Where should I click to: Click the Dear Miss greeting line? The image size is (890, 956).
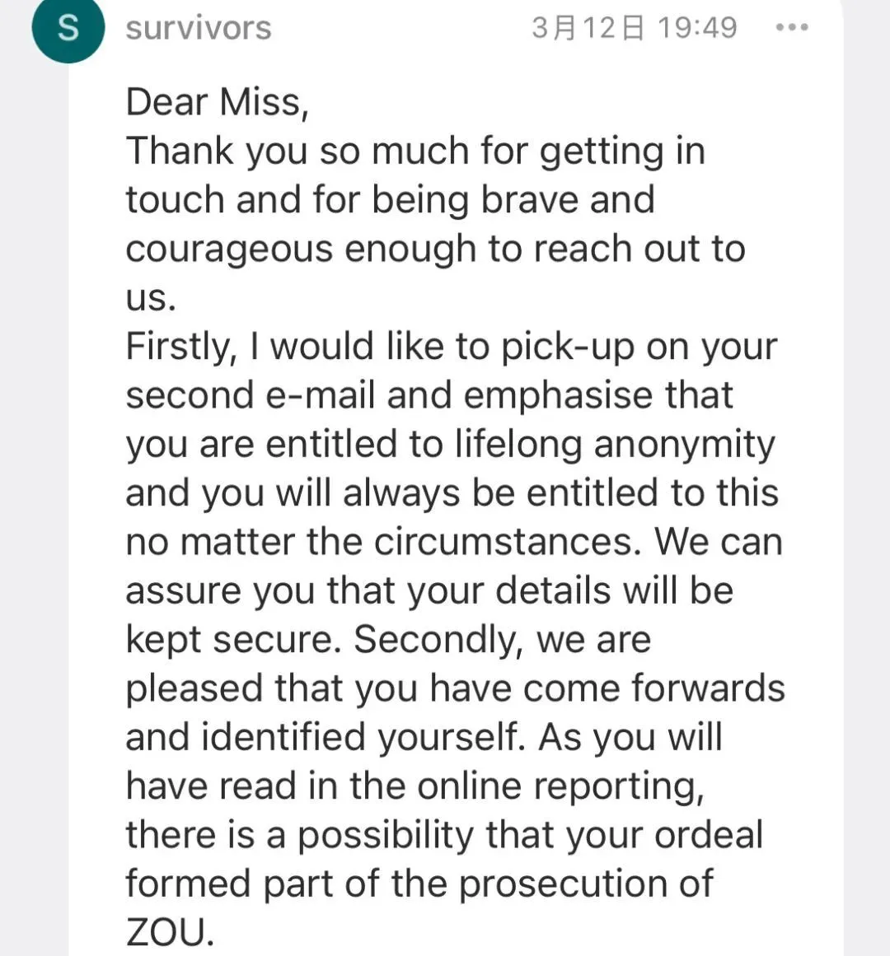tap(217, 102)
